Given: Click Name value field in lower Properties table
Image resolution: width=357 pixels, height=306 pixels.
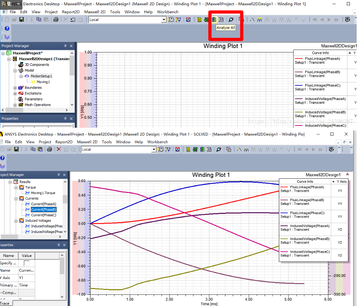Looking at the screenshot, I should point(27,270).
